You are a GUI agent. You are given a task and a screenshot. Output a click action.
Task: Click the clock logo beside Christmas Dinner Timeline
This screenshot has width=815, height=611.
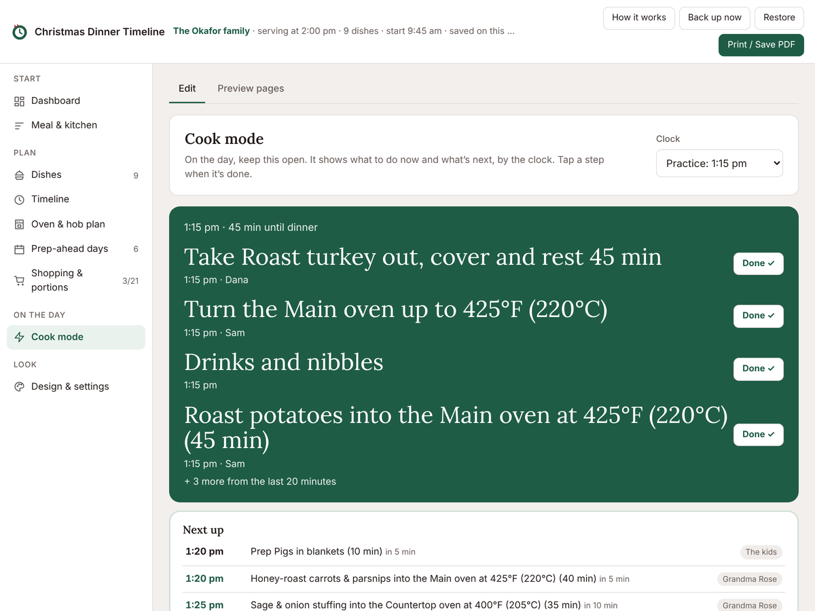pos(20,32)
